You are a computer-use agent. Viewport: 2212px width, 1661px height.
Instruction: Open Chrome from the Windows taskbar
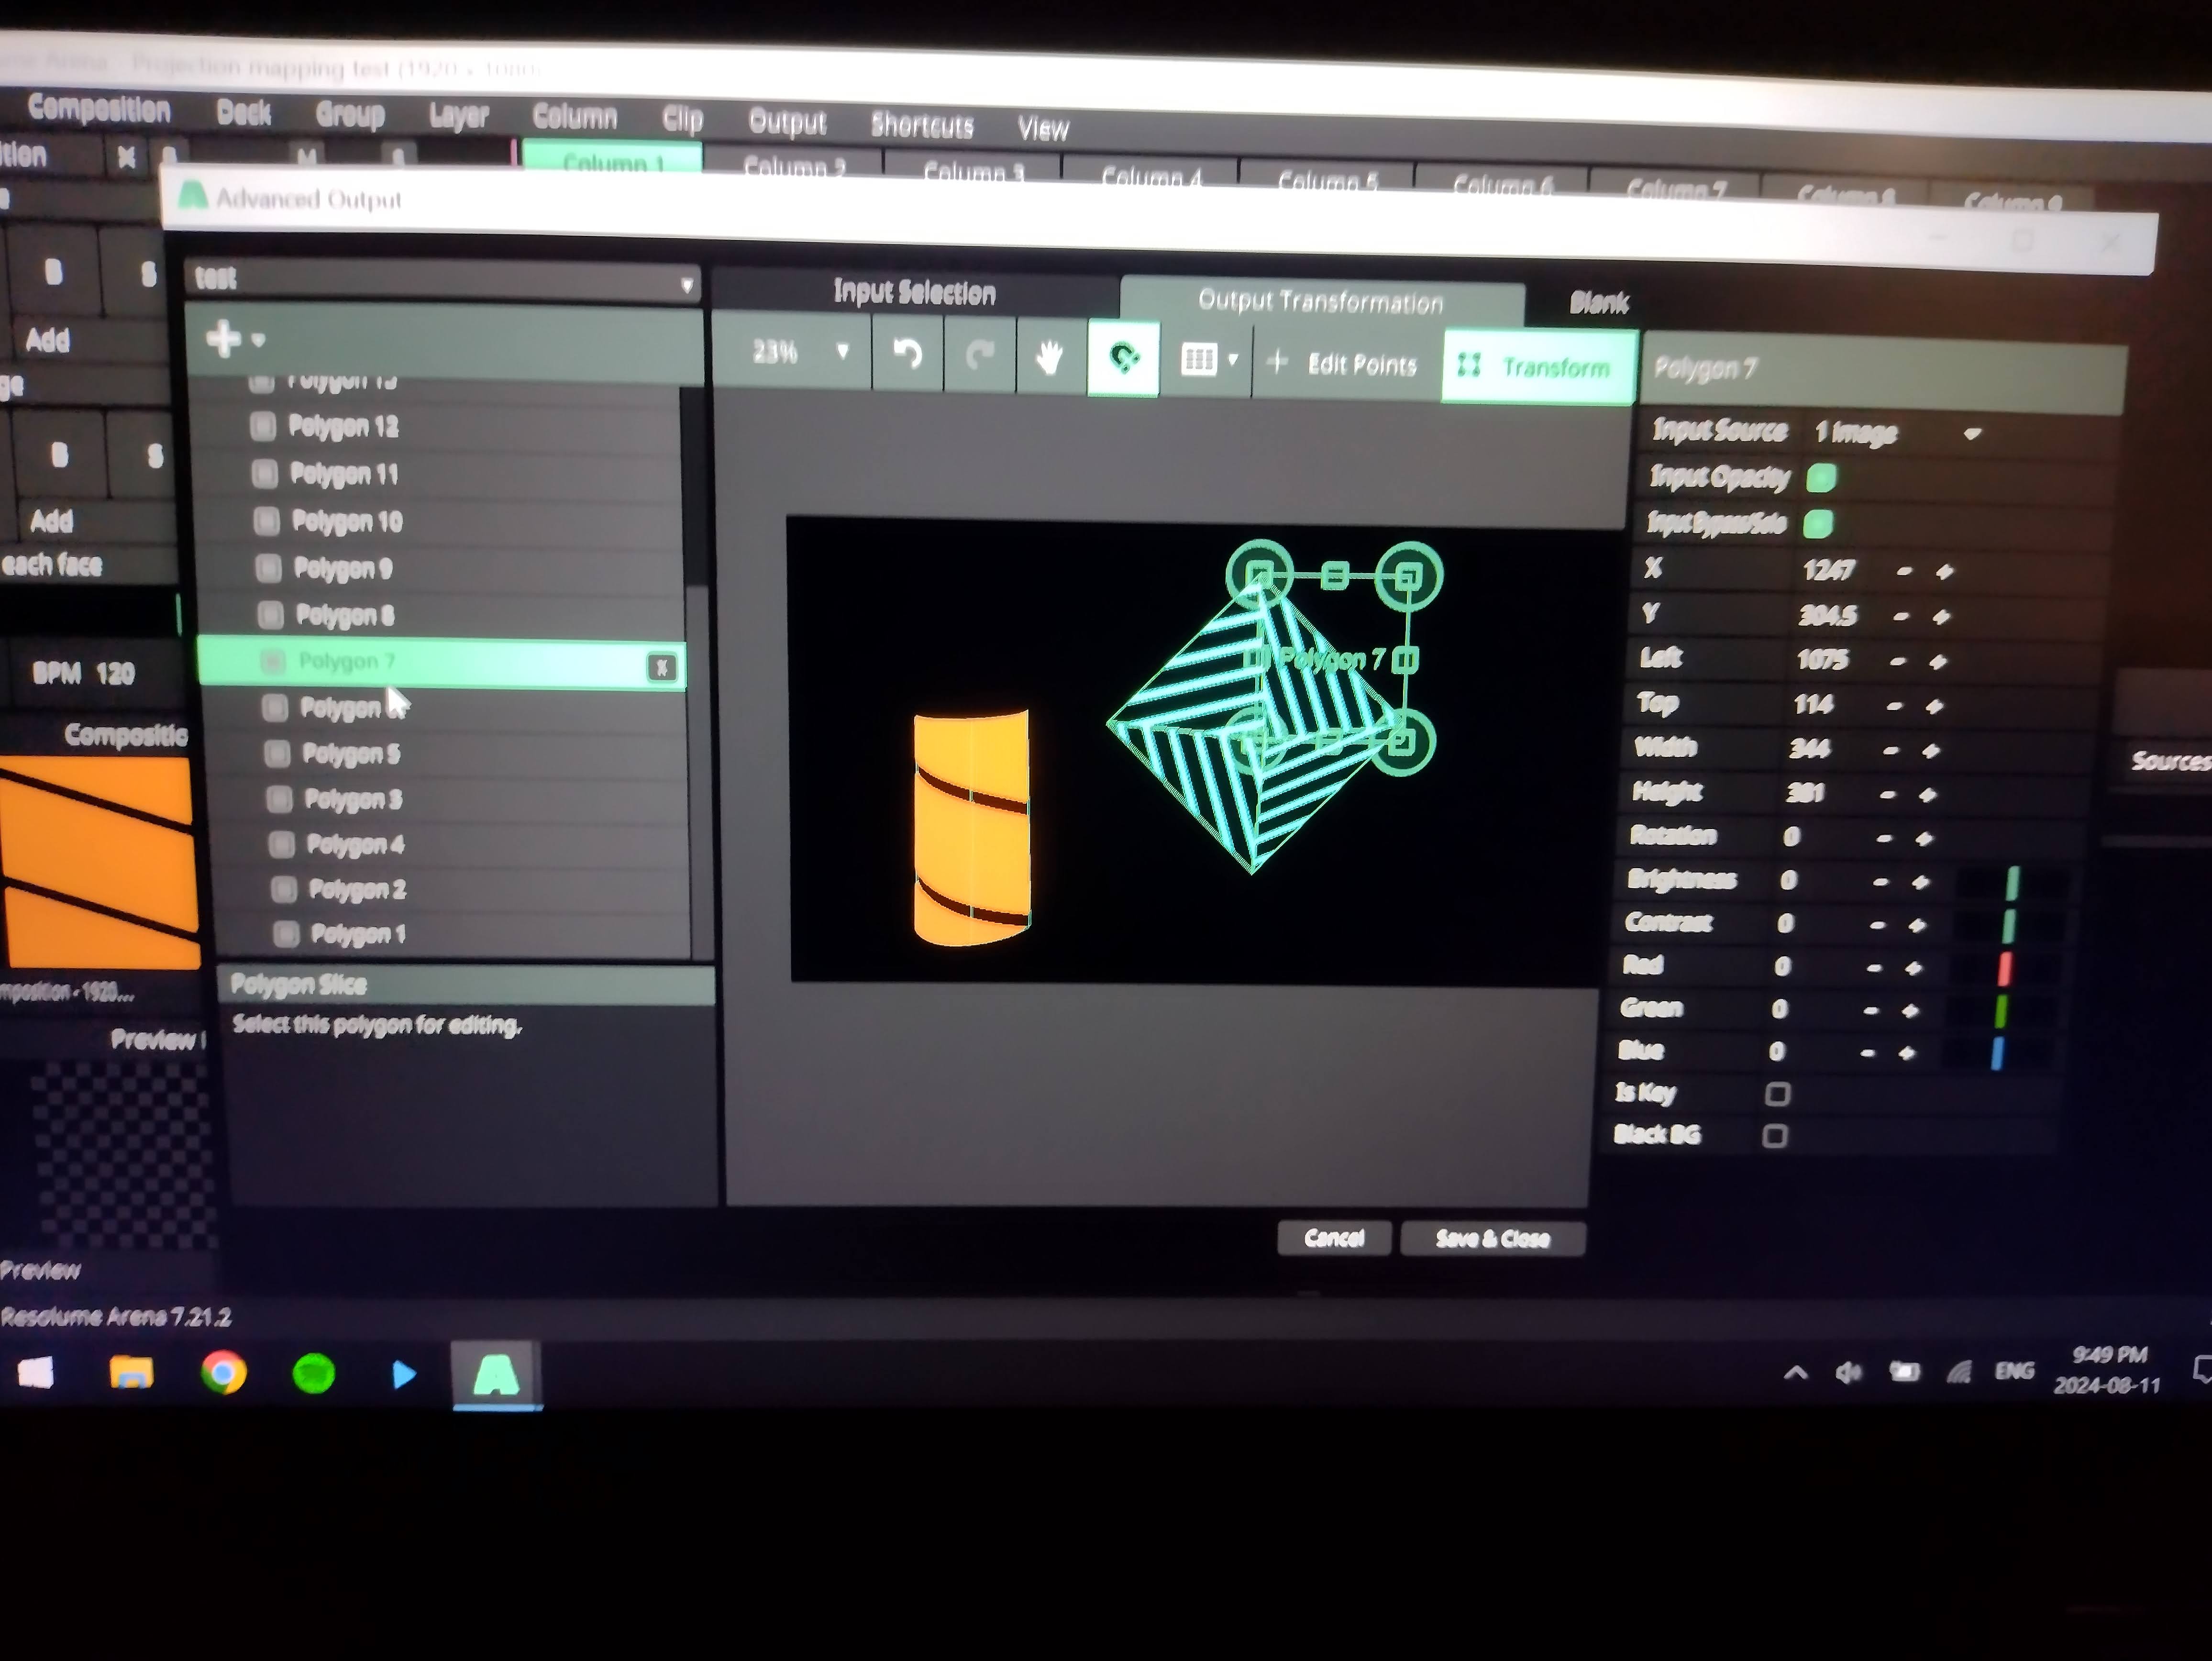click(x=223, y=1373)
